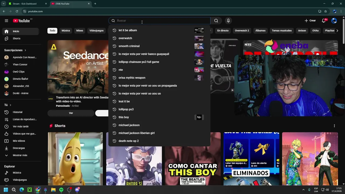Choose suggestion 'orisa mythic weapon'
The width and height of the screenshot is (345, 194).
click(x=159, y=78)
